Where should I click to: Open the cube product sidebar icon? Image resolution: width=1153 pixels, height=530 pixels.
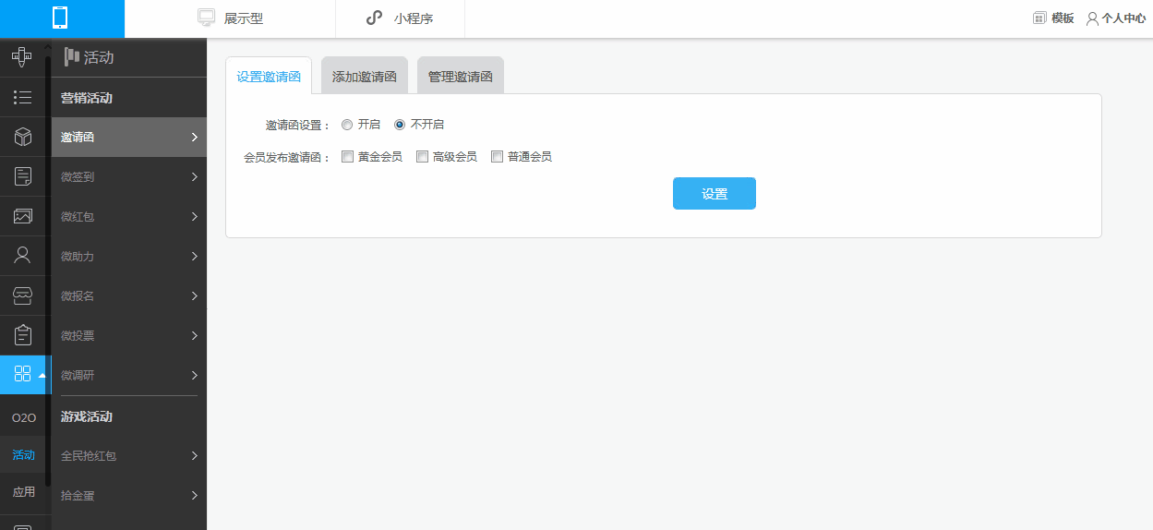tap(23, 137)
